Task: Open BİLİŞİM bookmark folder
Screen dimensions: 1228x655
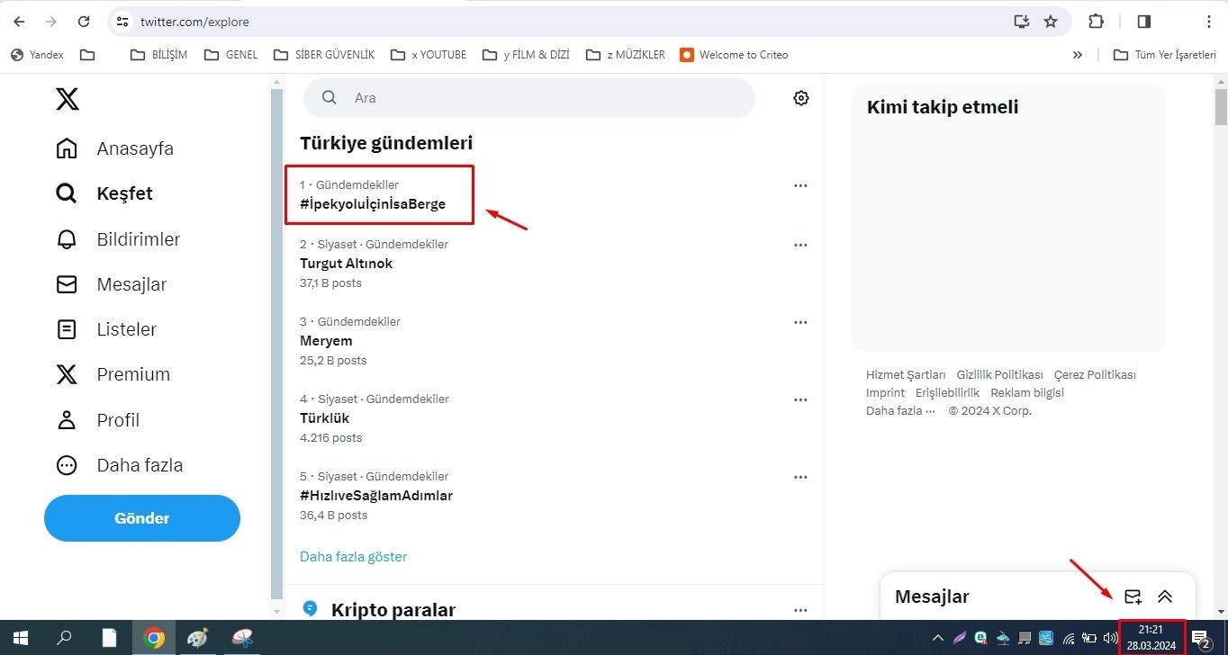Action: point(159,55)
